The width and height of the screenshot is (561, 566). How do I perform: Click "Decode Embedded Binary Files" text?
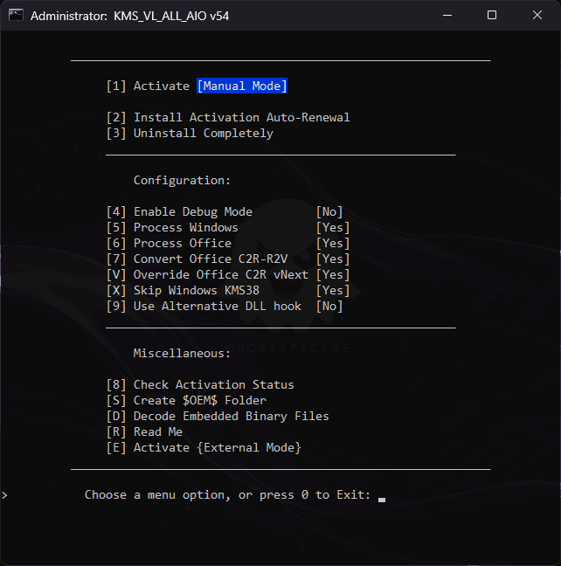232,416
